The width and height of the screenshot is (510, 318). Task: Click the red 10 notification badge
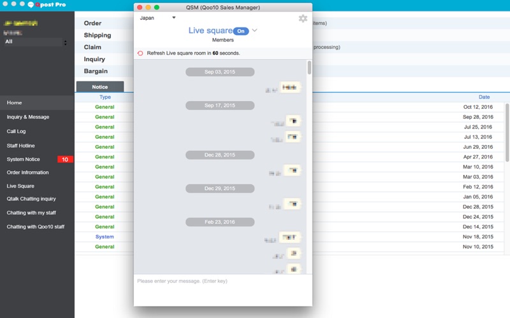65,160
